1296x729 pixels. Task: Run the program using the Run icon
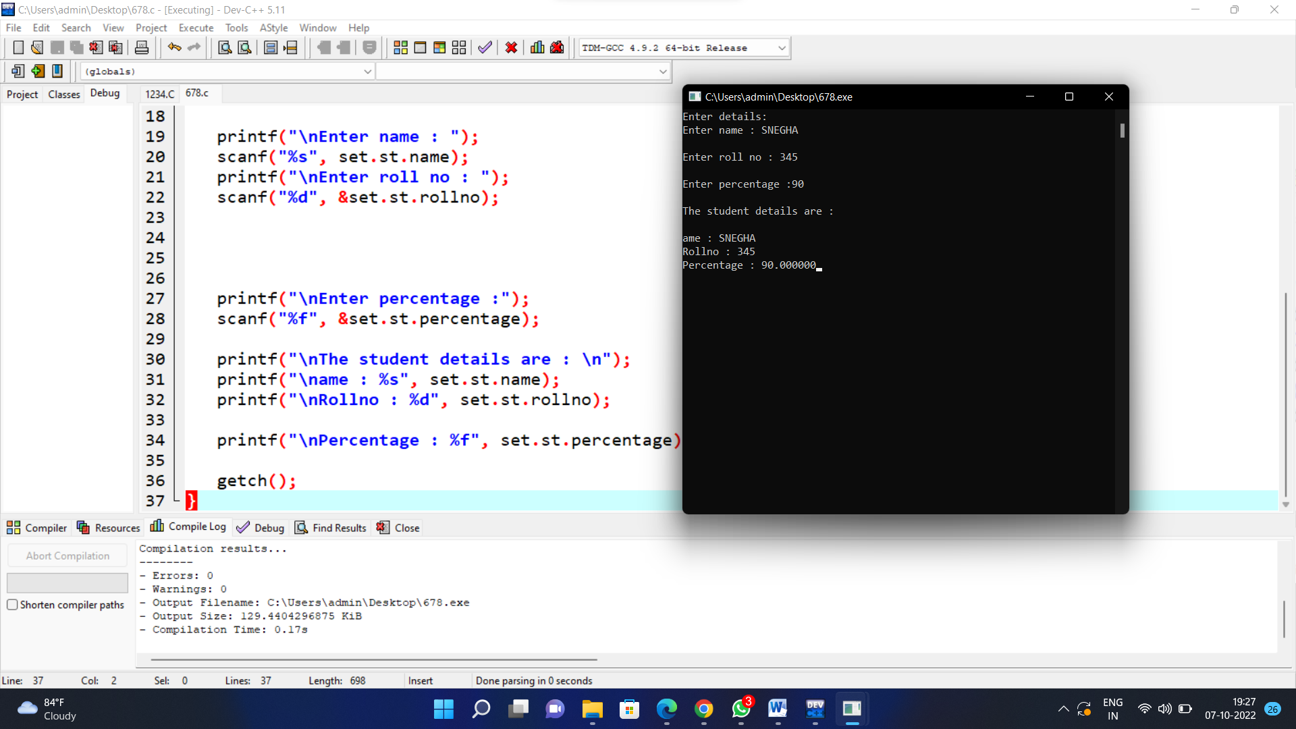pyautogui.click(x=420, y=47)
